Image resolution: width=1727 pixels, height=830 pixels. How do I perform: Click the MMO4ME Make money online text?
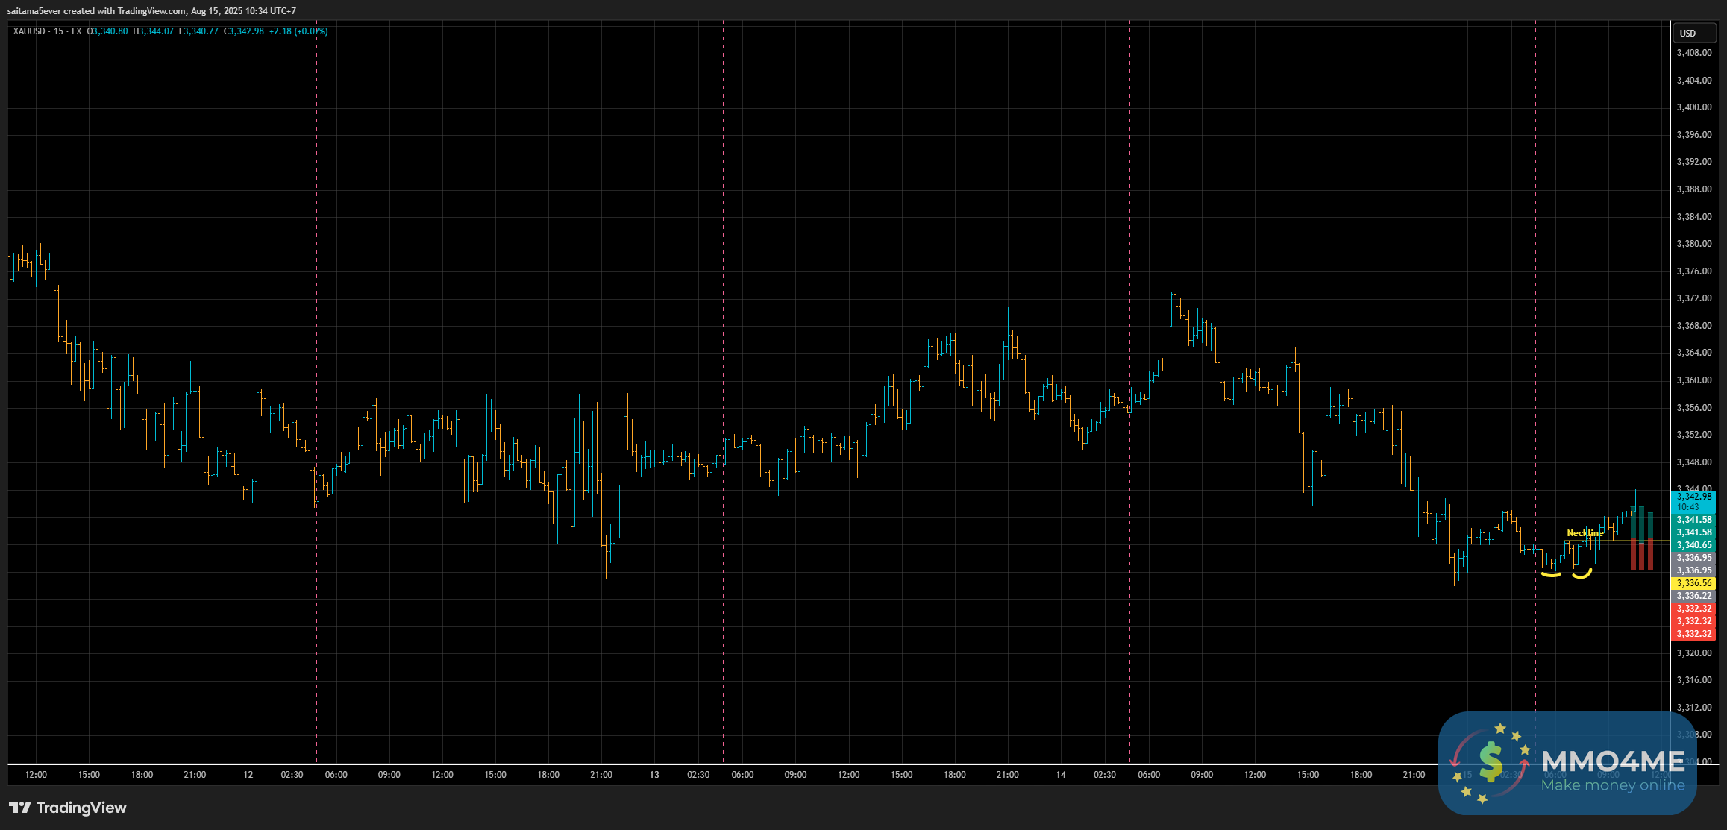(1612, 785)
